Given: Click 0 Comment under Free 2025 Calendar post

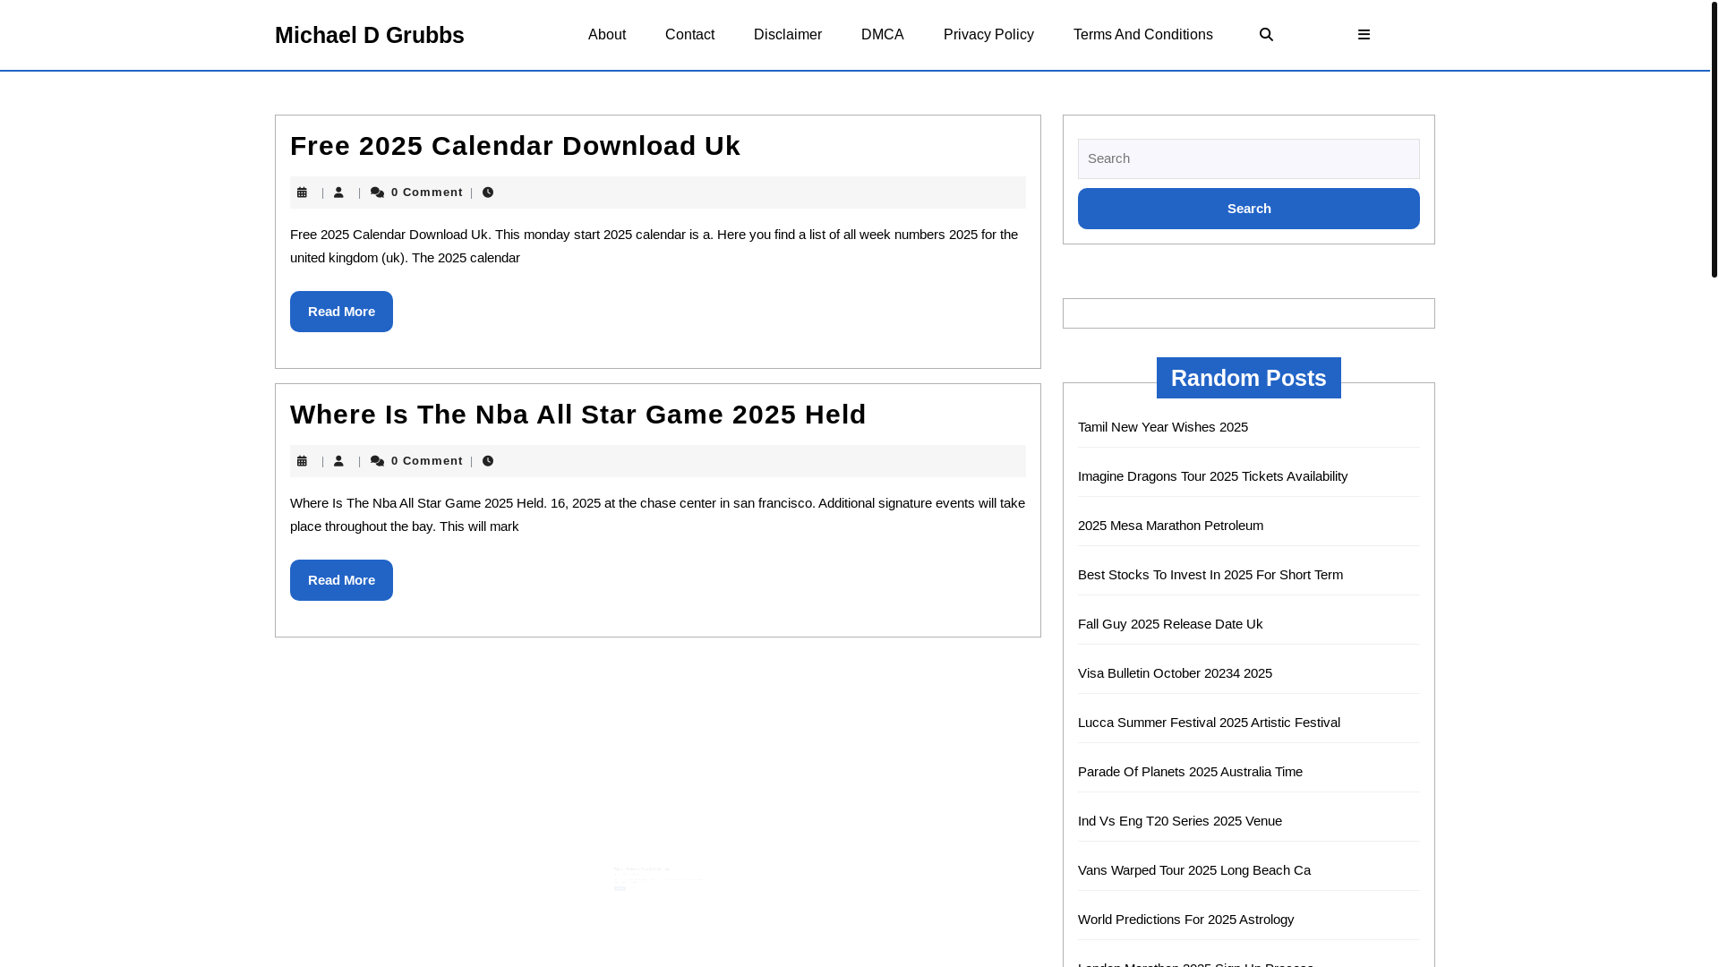Looking at the screenshot, I should pos(427,193).
